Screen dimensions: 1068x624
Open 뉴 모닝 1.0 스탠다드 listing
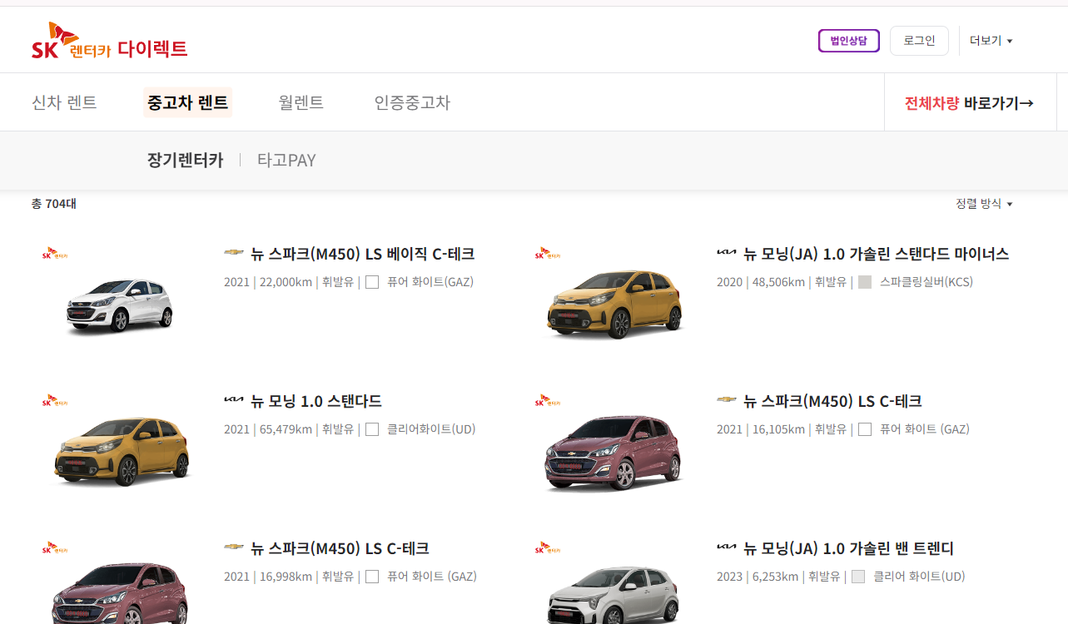[315, 400]
